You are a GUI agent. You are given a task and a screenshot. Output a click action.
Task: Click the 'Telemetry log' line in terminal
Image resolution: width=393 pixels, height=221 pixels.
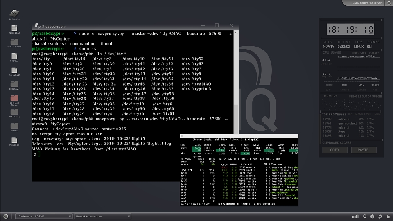[102, 144]
